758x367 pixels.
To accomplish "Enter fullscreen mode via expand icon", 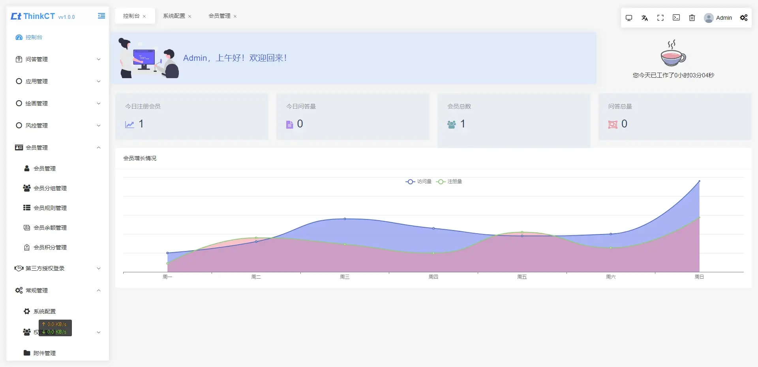I will pos(660,18).
